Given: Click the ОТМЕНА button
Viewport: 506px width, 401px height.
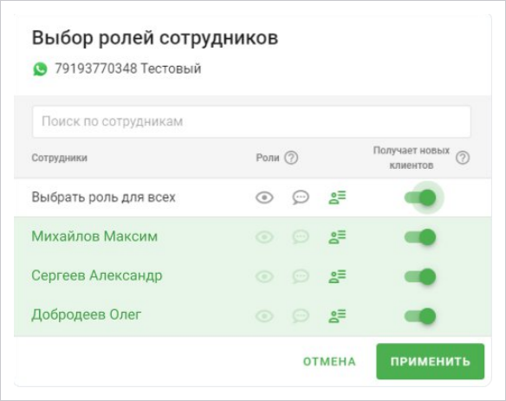Looking at the screenshot, I should (x=329, y=362).
